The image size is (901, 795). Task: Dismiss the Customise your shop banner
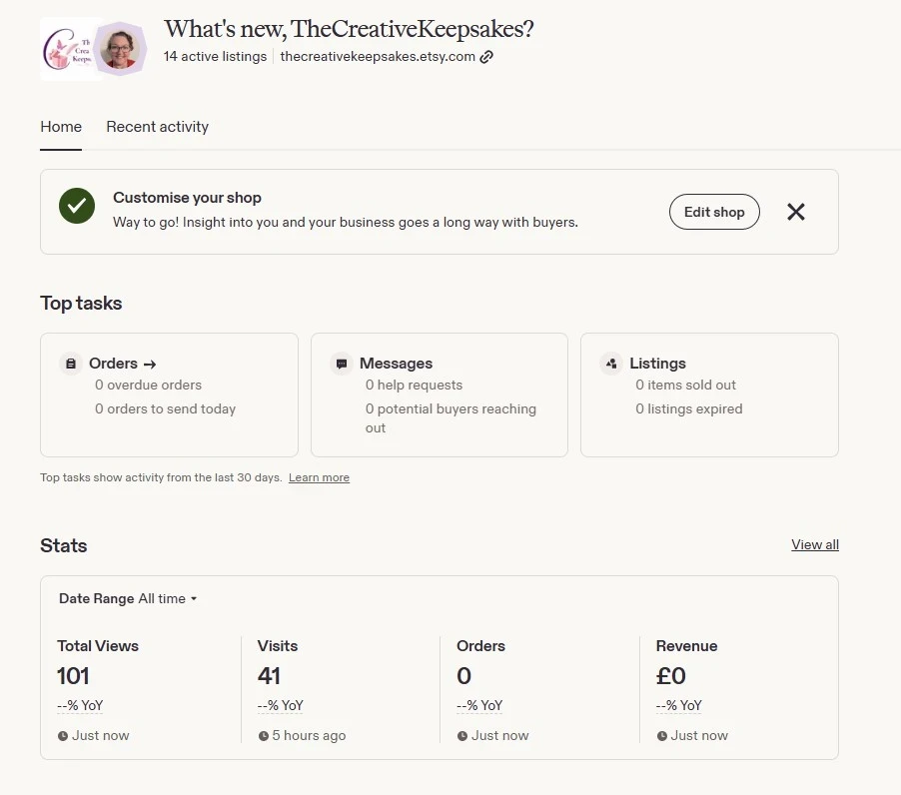(x=796, y=212)
